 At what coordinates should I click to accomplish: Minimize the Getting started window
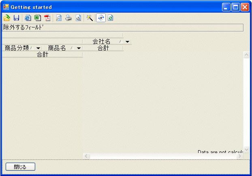[x=226, y=7]
